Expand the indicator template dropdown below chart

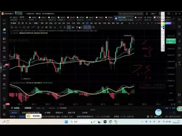[28, 108]
